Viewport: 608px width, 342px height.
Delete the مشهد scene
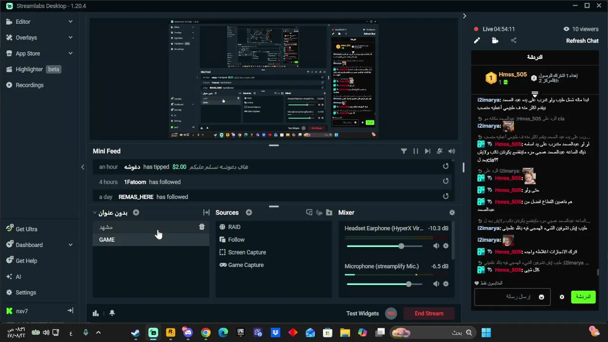202,227
